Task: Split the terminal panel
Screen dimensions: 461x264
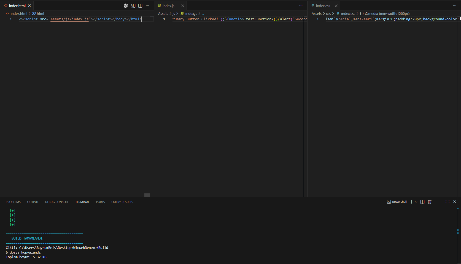Action: click(422, 202)
